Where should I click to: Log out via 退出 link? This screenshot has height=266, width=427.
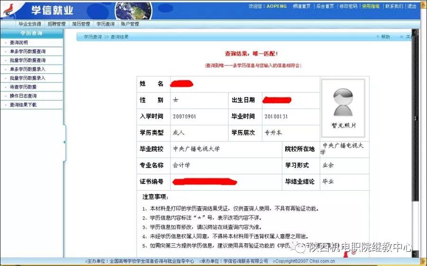pyautogui.click(x=412, y=6)
